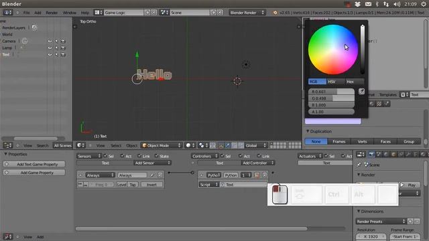This screenshot has height=241, width=429.
Task: Click the G 0.498 green channel slider
Action: tap(332, 98)
